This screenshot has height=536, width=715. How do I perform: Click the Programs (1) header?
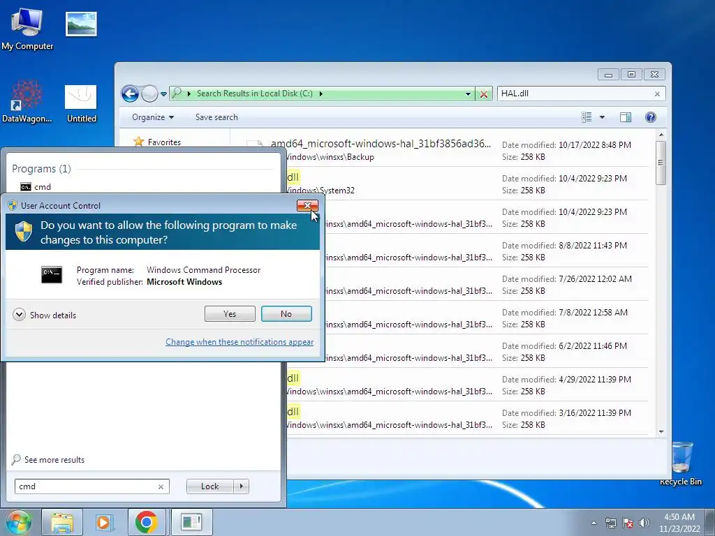pos(41,169)
